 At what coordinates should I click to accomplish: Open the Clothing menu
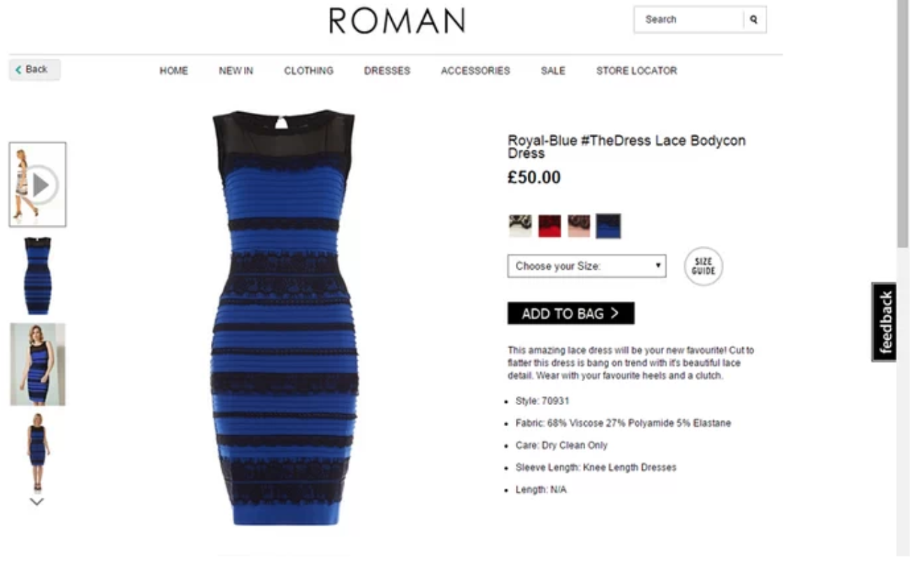point(308,71)
